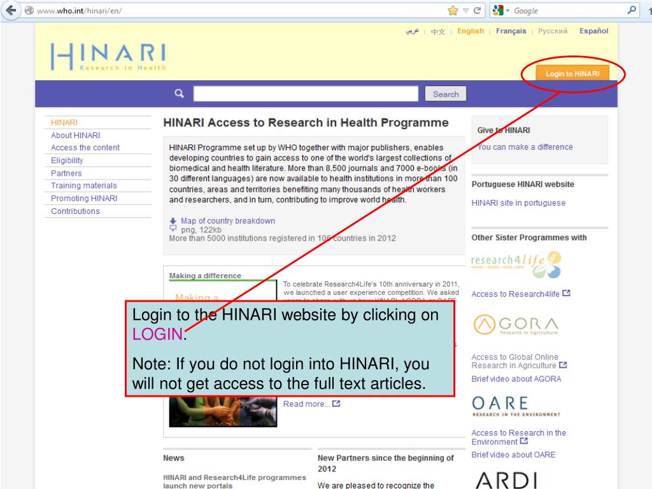
Task: Click the AGORA logo
Action: [x=516, y=325]
